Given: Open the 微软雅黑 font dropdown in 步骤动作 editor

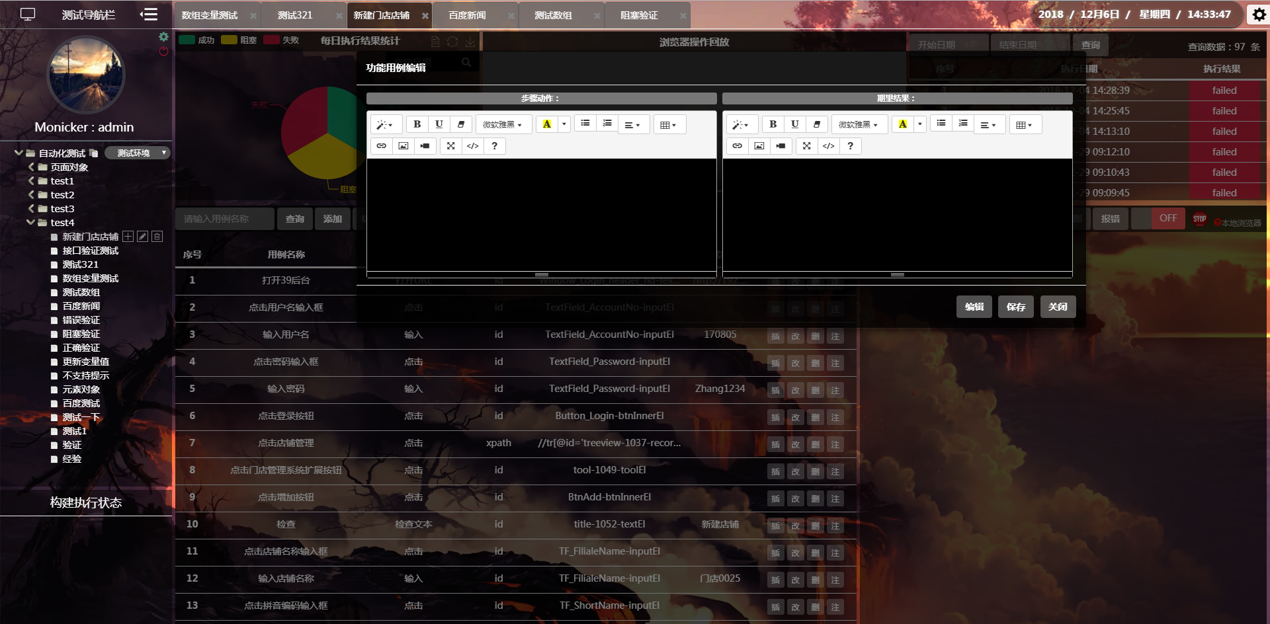Looking at the screenshot, I should tap(503, 125).
